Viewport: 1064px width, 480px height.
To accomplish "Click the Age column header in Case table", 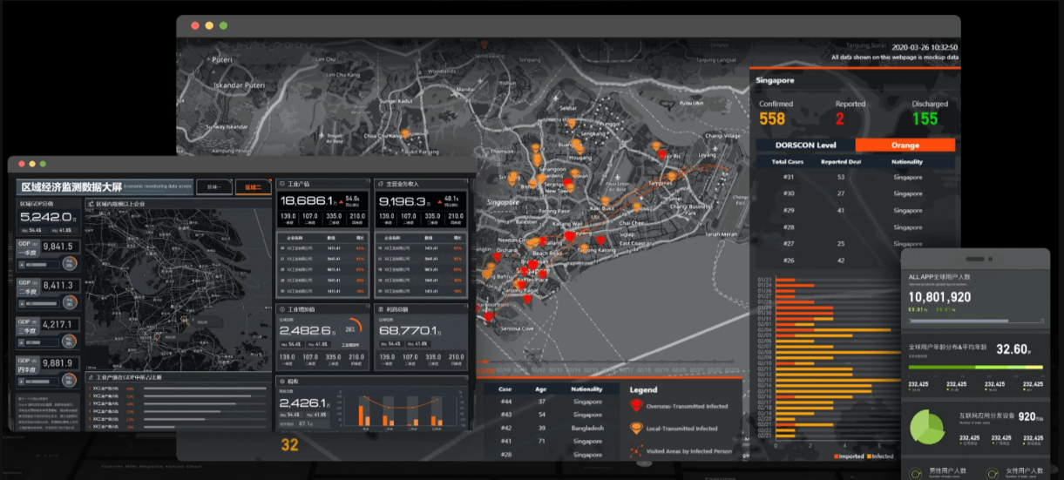I will click(543, 389).
